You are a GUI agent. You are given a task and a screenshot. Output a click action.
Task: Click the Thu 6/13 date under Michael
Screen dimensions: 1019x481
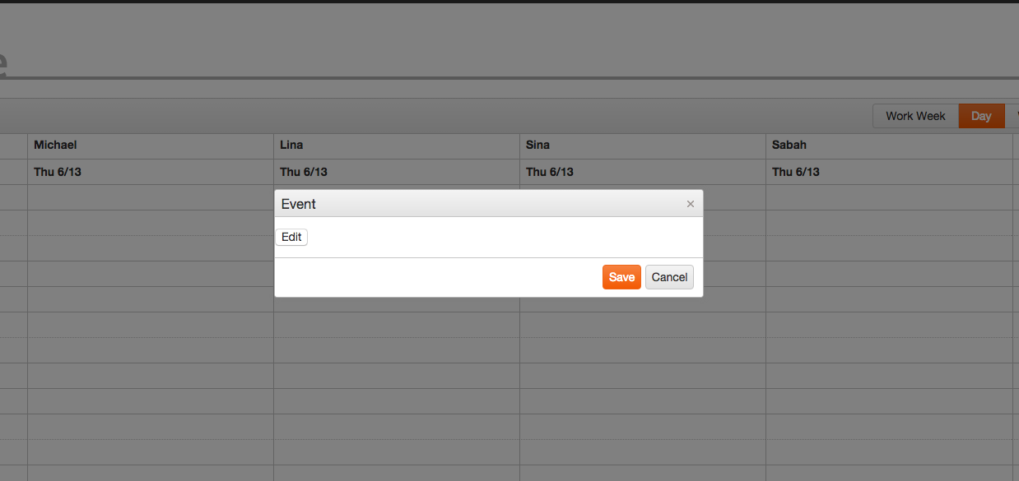click(x=58, y=172)
